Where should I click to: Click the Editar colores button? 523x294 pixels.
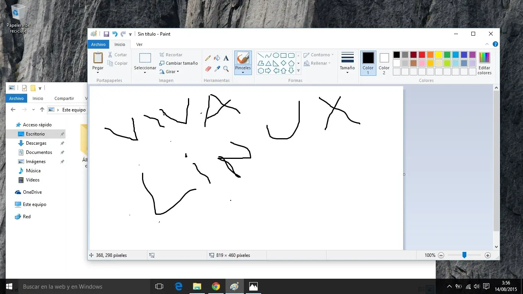tap(484, 63)
